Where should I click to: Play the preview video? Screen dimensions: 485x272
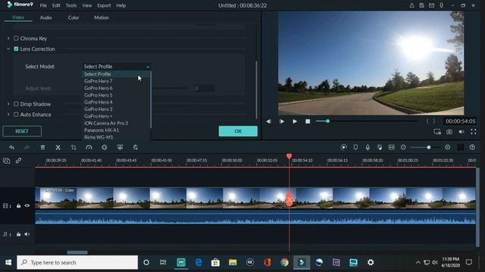click(295, 122)
